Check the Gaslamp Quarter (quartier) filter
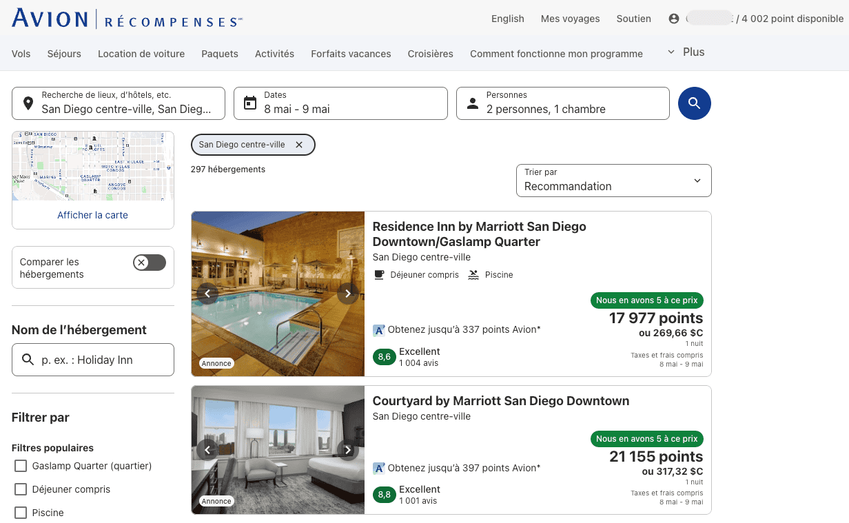849x523 pixels. coord(21,466)
